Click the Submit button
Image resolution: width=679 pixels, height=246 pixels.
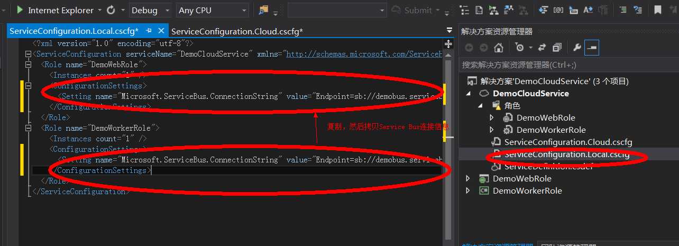(x=412, y=10)
